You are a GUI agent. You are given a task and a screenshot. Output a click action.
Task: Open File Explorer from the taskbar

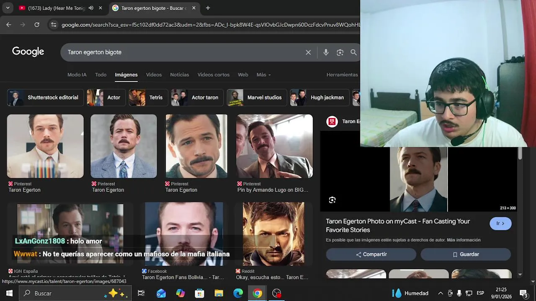pyautogui.click(x=219, y=293)
